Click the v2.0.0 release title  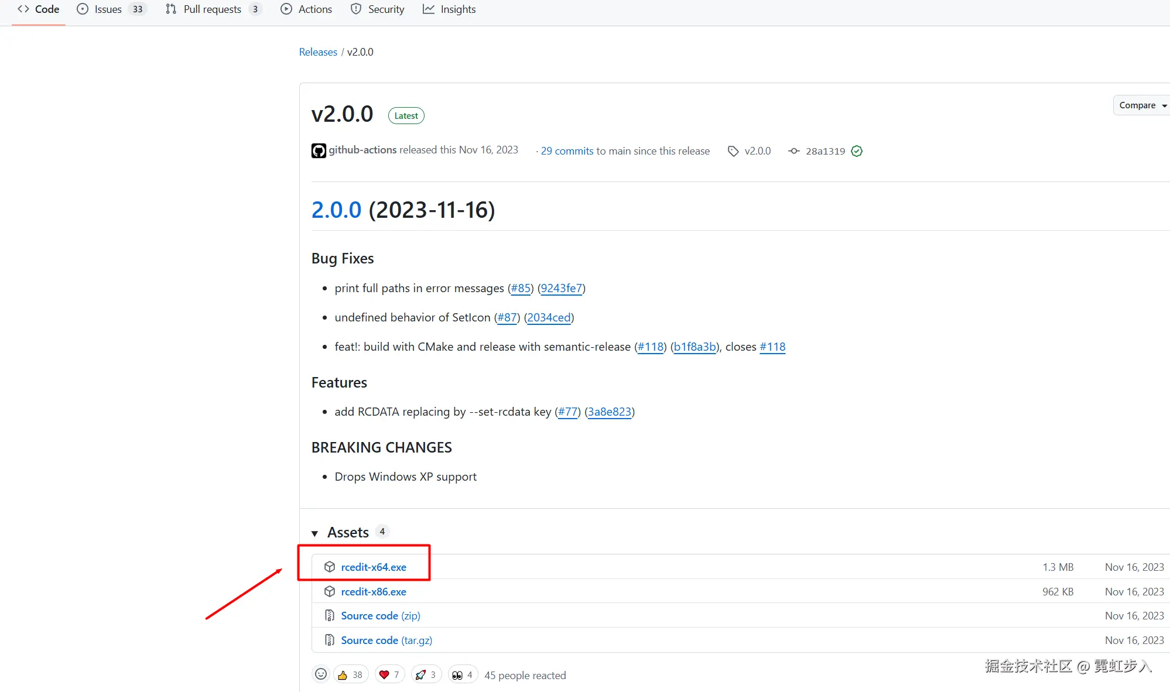point(343,114)
